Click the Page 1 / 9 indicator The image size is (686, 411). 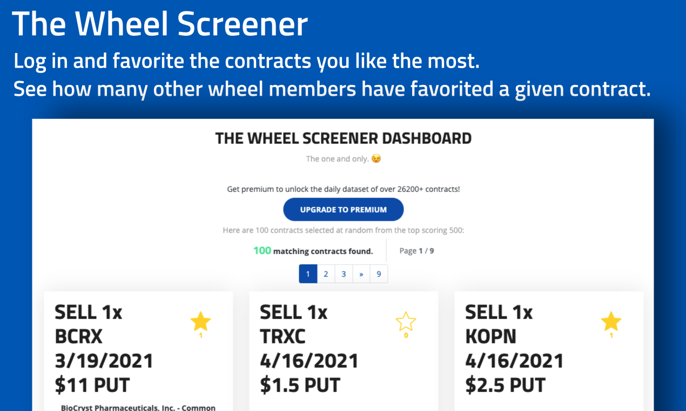click(x=416, y=251)
